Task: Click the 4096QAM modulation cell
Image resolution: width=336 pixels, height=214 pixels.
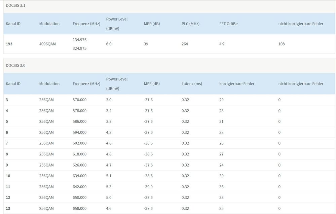Action: click(48, 44)
